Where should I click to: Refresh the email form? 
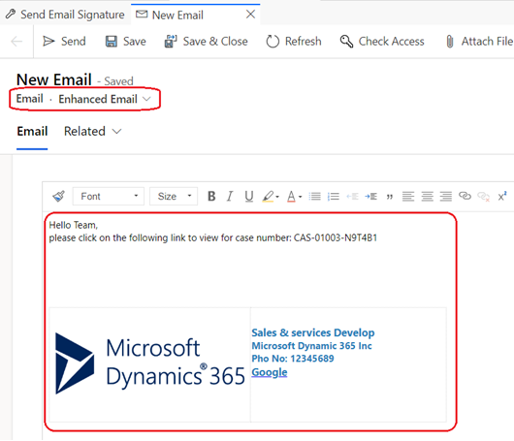(x=294, y=42)
